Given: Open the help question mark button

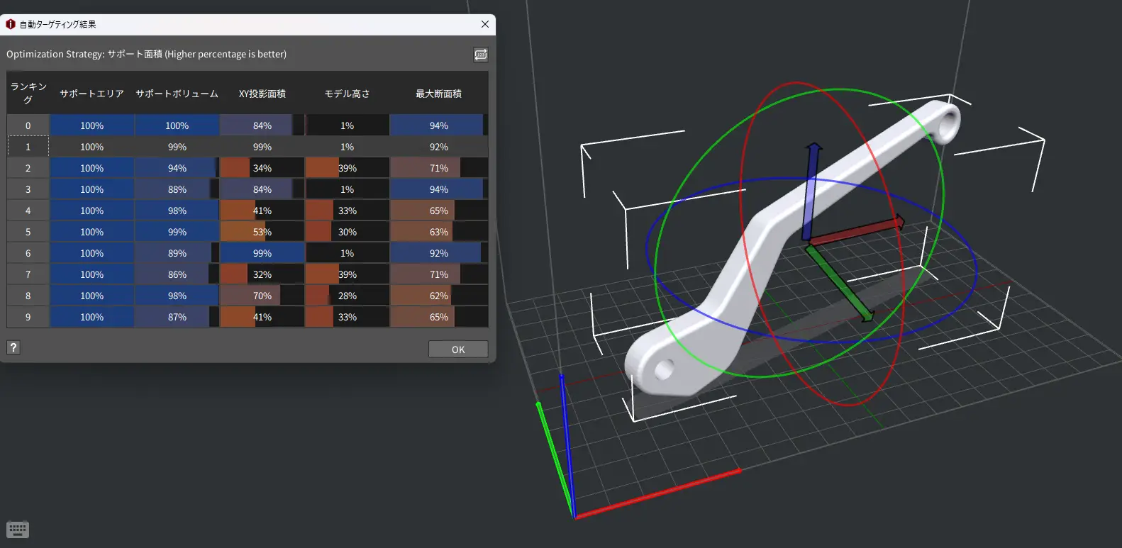Looking at the screenshot, I should point(13,347).
